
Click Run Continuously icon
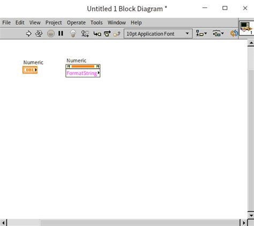39,34
